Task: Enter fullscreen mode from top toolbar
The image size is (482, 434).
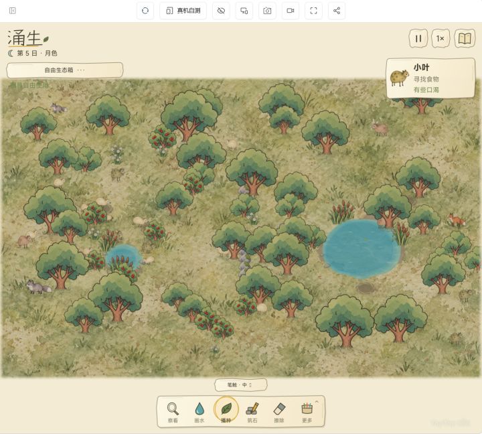Action: click(313, 11)
